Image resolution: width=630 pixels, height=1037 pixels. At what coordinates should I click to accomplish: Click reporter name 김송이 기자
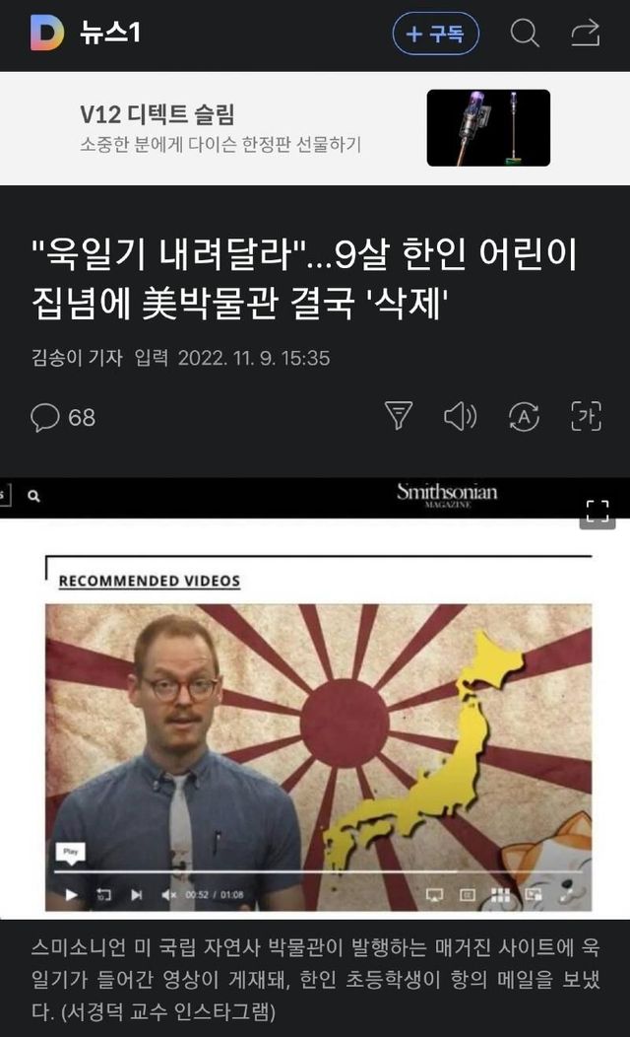click(x=77, y=358)
